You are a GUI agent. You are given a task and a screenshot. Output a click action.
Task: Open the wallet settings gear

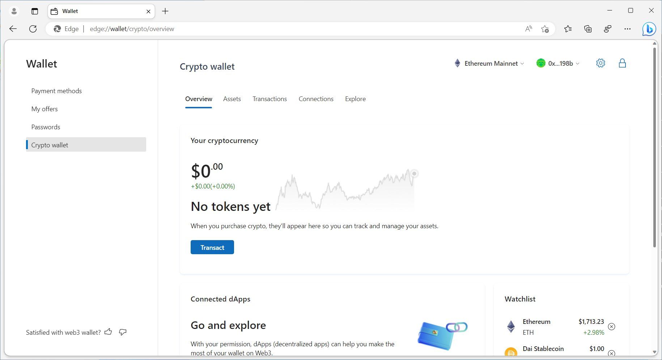(x=601, y=63)
